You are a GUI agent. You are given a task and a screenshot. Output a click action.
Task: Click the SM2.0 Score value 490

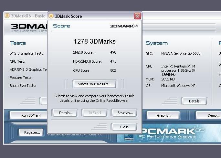tap(113, 52)
